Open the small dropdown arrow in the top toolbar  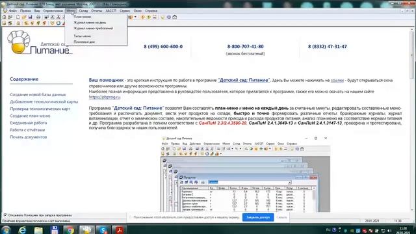(135, 17)
